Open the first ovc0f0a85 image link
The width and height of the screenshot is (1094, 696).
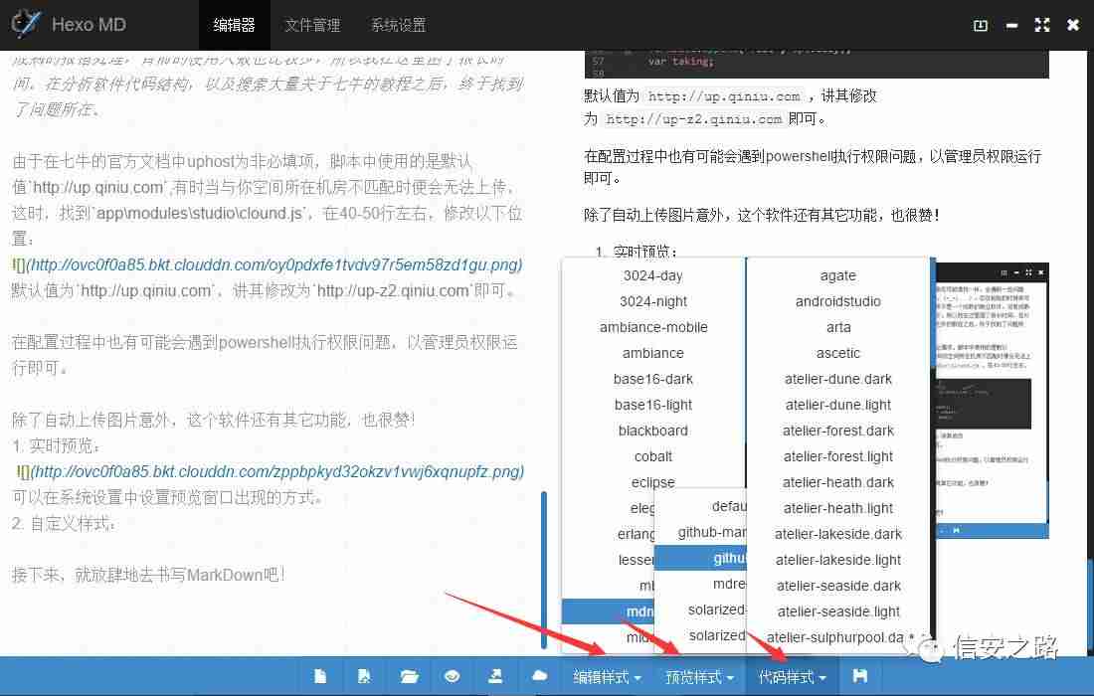point(266,264)
